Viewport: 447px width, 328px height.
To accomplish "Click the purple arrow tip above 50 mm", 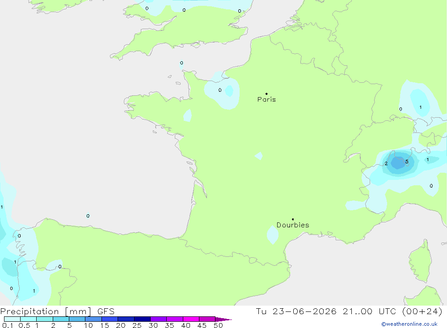I will click(223, 319).
